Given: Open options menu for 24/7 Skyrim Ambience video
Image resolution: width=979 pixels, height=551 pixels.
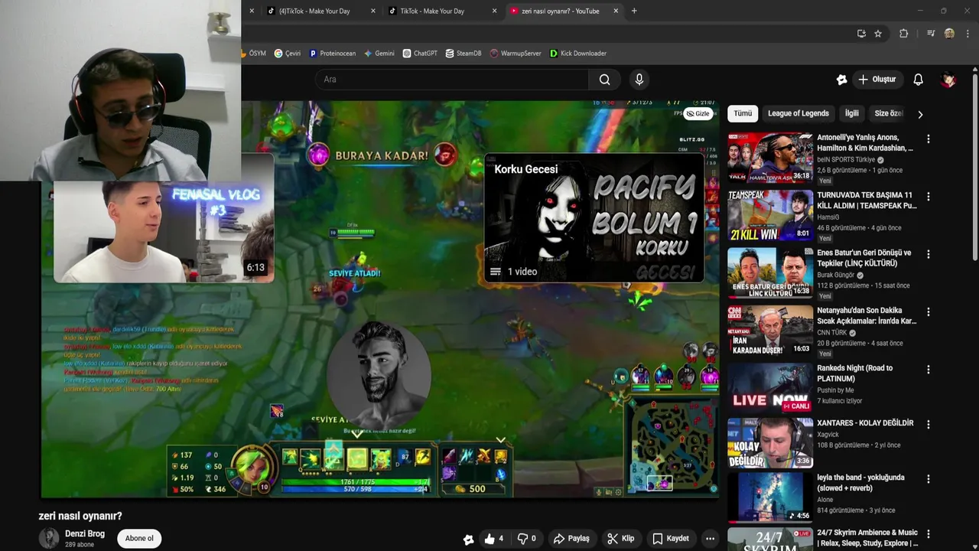Looking at the screenshot, I should pos(929,534).
